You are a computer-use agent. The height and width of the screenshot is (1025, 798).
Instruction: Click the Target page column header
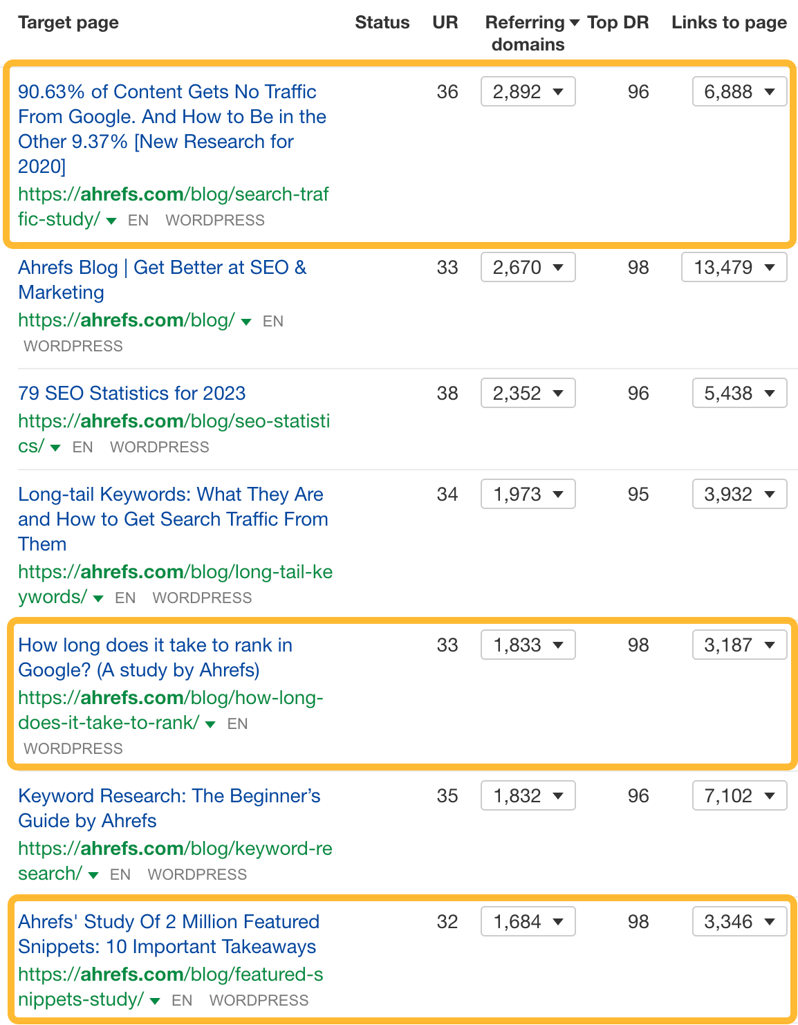[x=67, y=22]
